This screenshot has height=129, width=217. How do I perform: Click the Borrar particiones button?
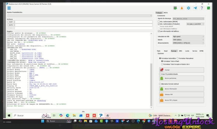pyautogui.click(x=182, y=78)
